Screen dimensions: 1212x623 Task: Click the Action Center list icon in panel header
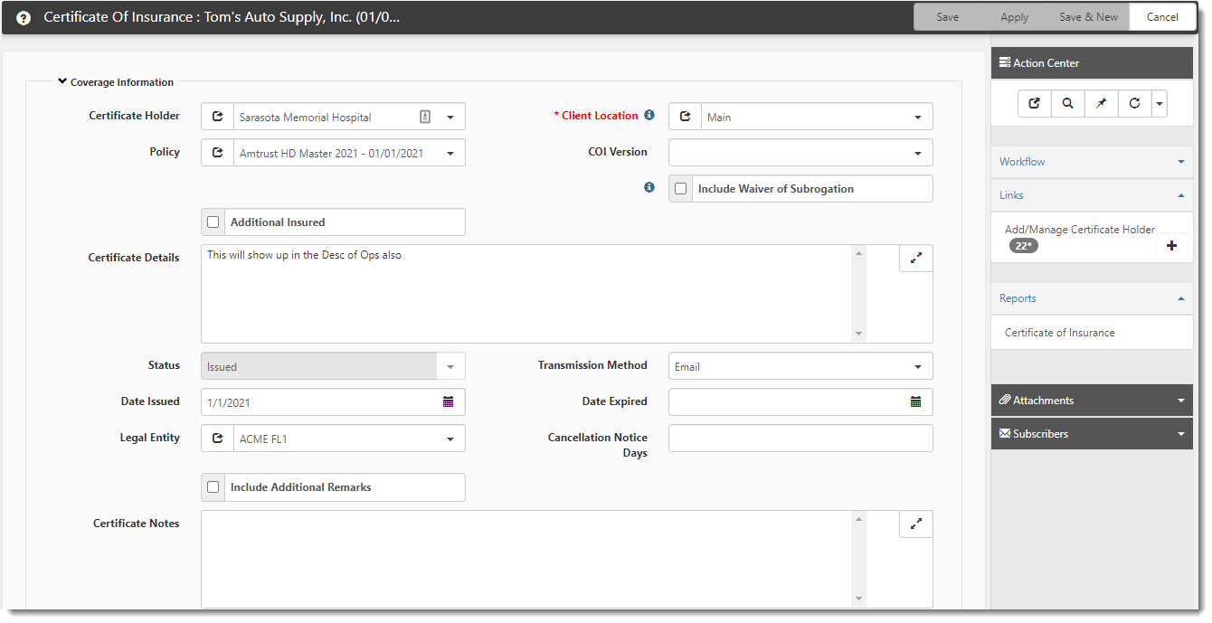[x=1005, y=62]
